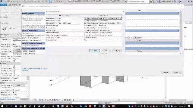Open the Windows Start menu

tap(2, 106)
